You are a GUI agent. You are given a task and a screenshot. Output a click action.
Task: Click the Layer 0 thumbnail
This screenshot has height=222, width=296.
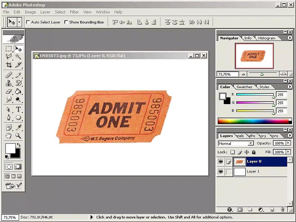[x=239, y=162]
